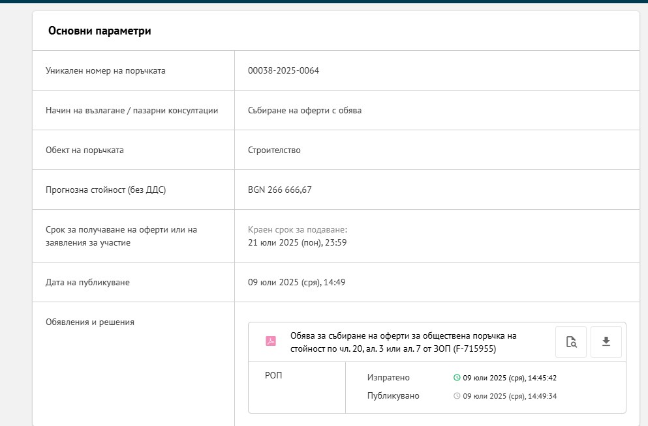Download the offer collection notice PDF
Image resolution: width=648 pixels, height=426 pixels.
click(606, 342)
